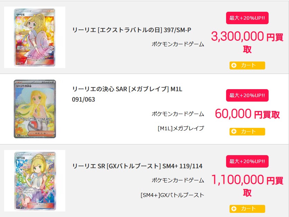Image resolution: width=289 pixels, height=217 pixels.
Task: Click the 最大+20%UP!! badge above 1,100,000円
Action: point(247,161)
